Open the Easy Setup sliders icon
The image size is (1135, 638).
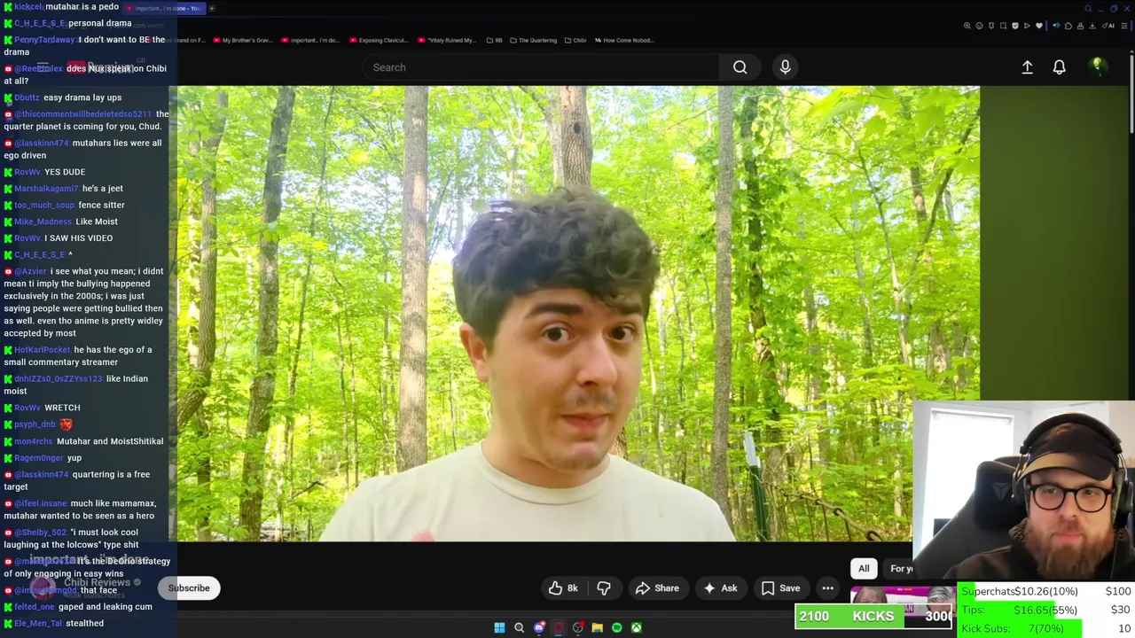pos(1124,26)
